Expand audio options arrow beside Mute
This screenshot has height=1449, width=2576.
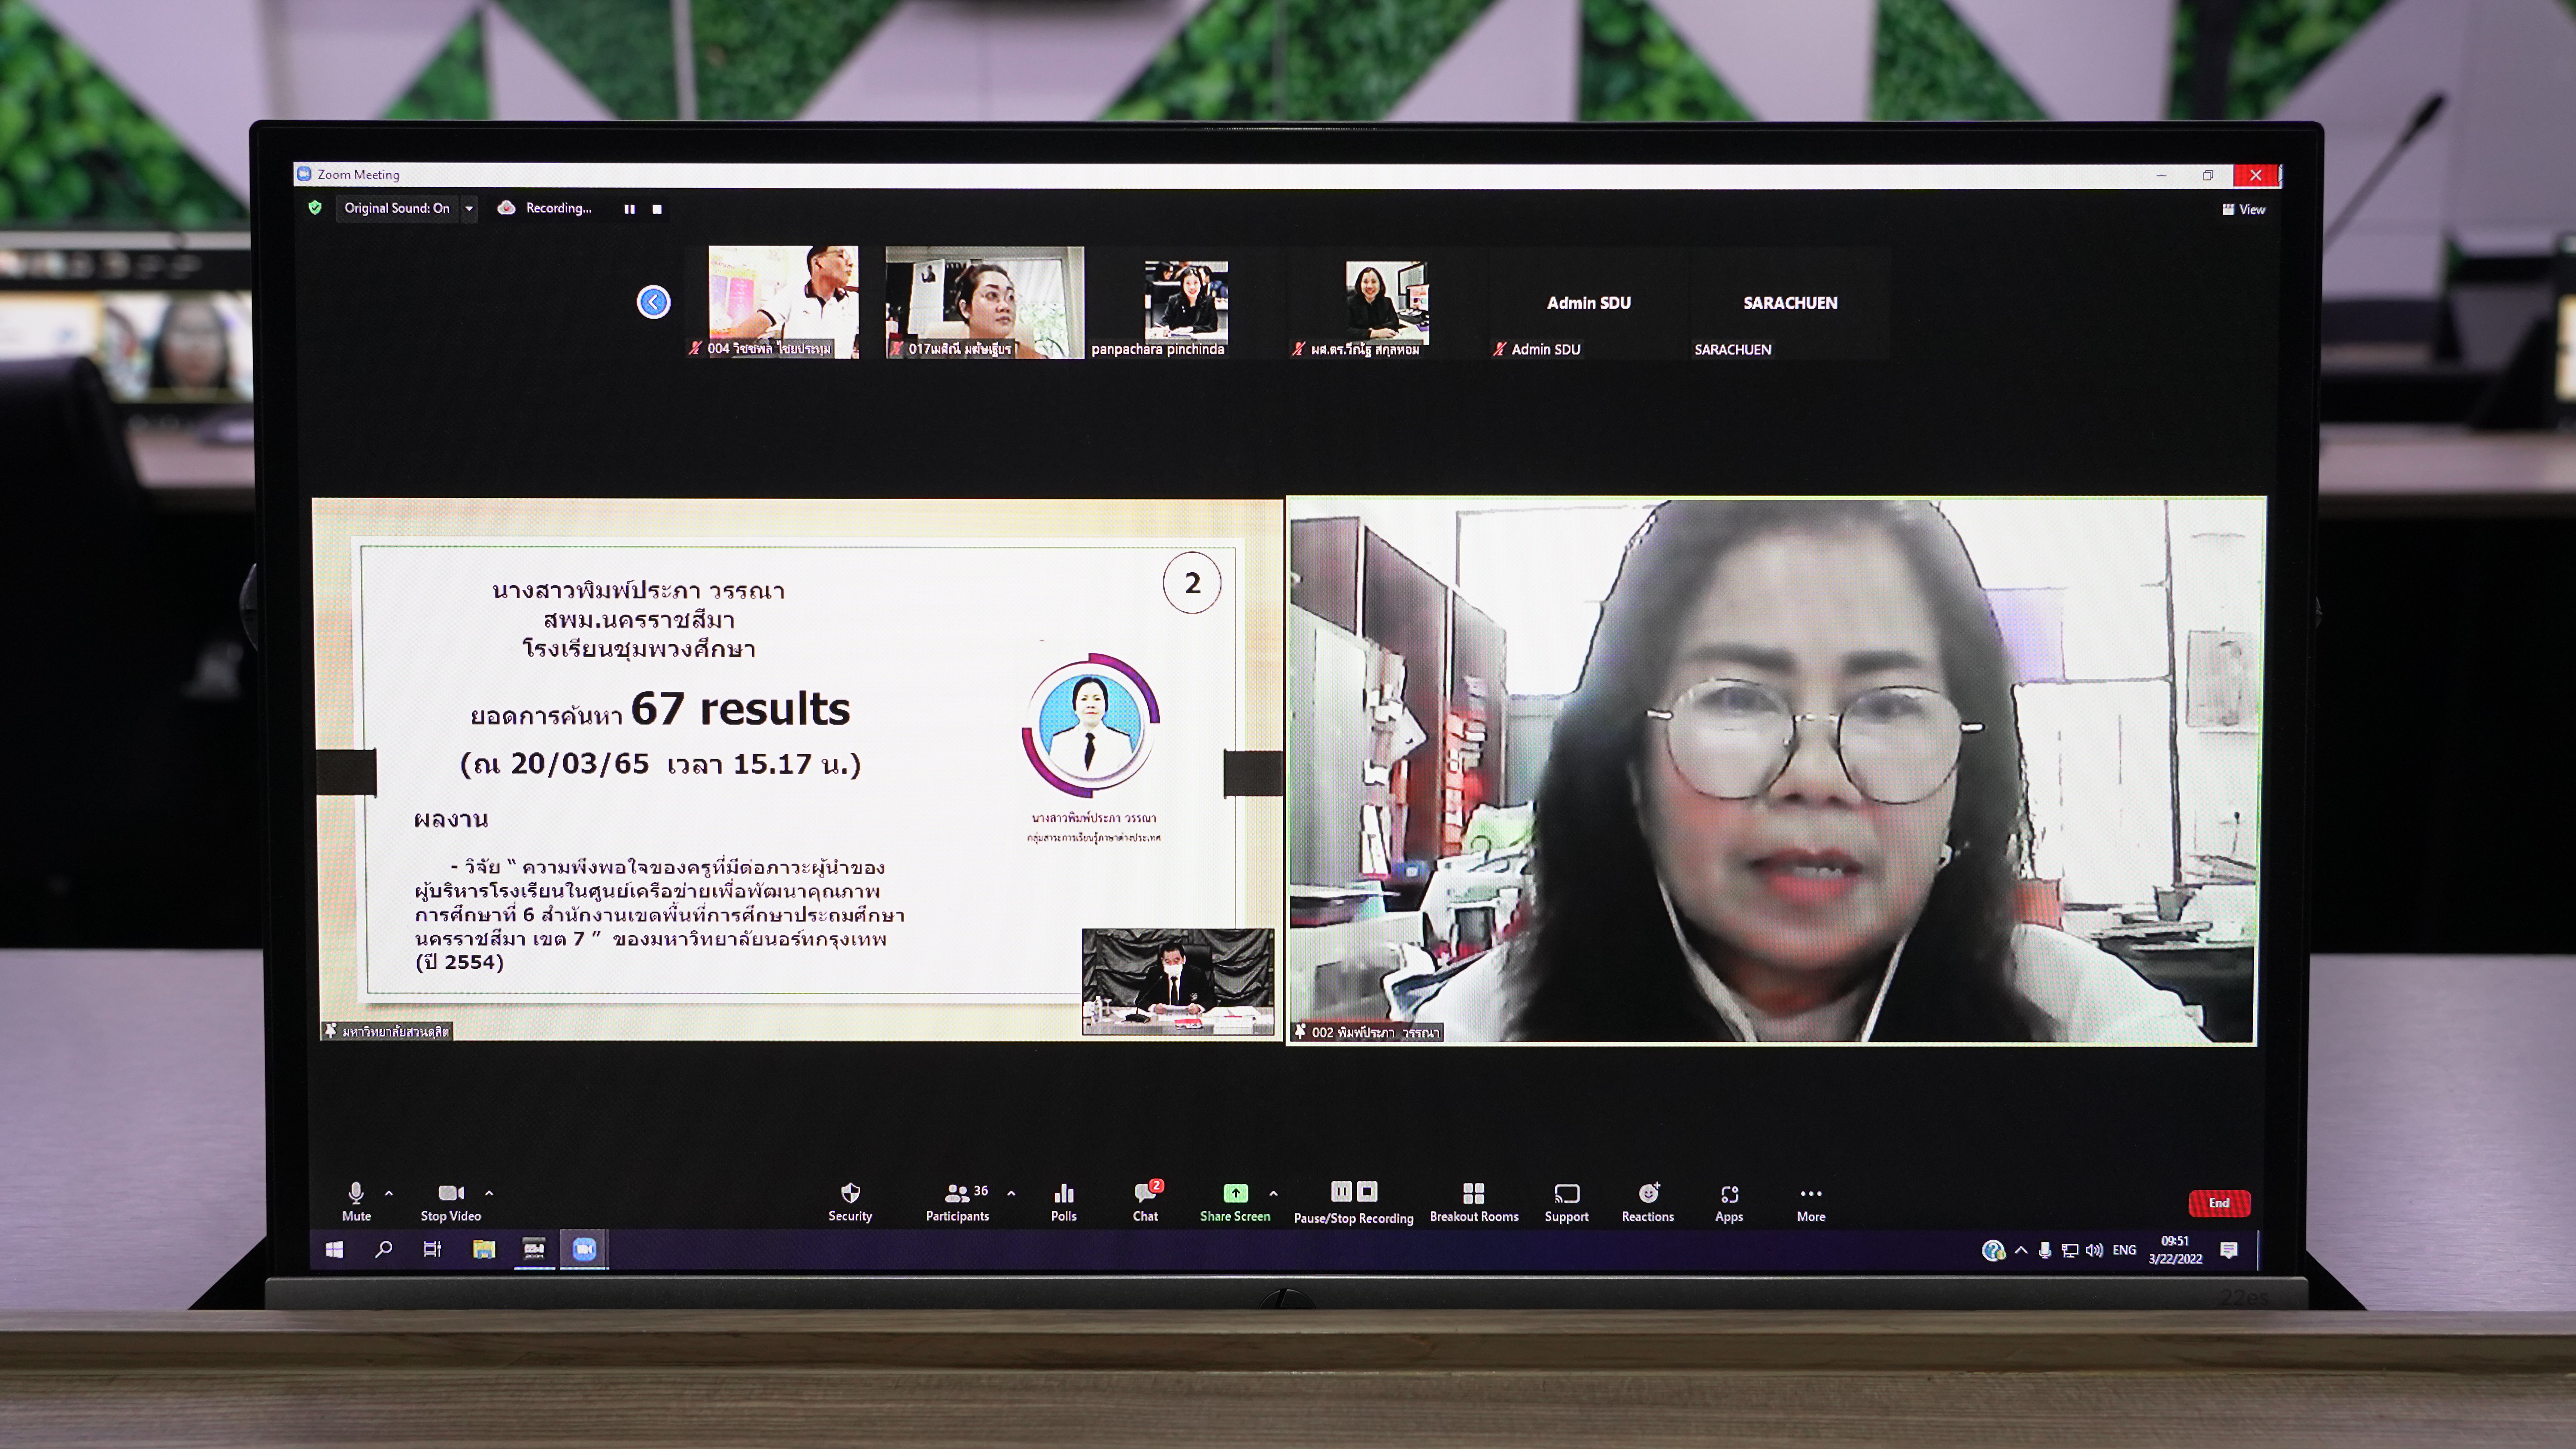click(389, 1193)
